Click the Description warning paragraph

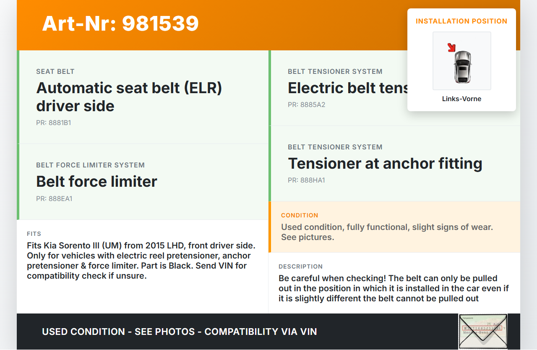coord(394,288)
